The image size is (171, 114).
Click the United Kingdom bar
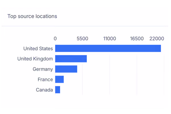[x=71, y=59]
